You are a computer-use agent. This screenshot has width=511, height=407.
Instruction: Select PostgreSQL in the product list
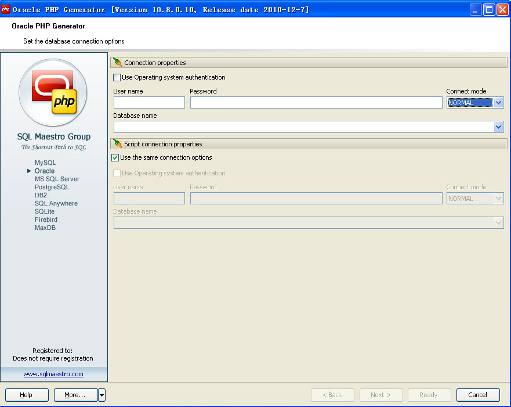coord(52,188)
